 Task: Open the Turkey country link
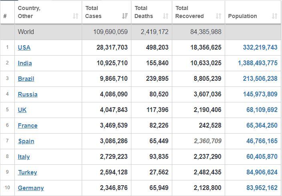pyautogui.click(x=28, y=172)
